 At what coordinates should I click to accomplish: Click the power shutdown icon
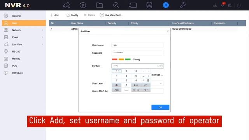click(x=239, y=5)
